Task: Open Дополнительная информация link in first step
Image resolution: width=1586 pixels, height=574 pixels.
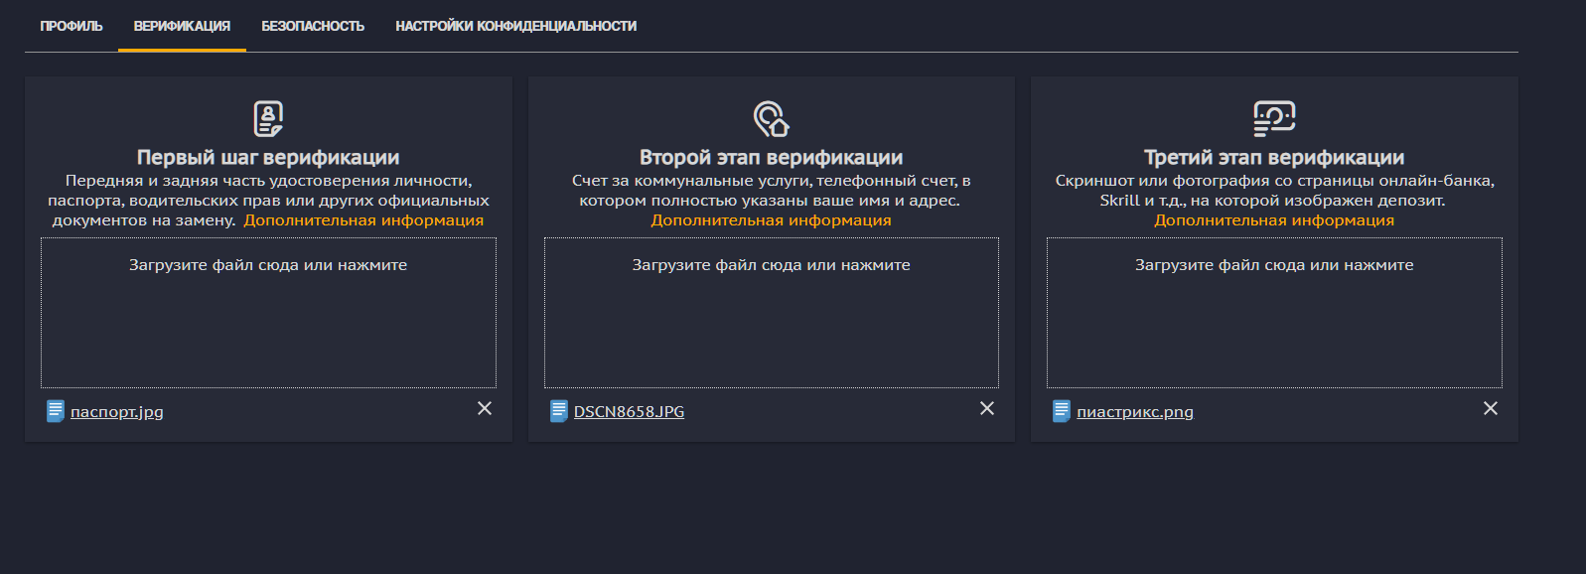Action: 363,220
